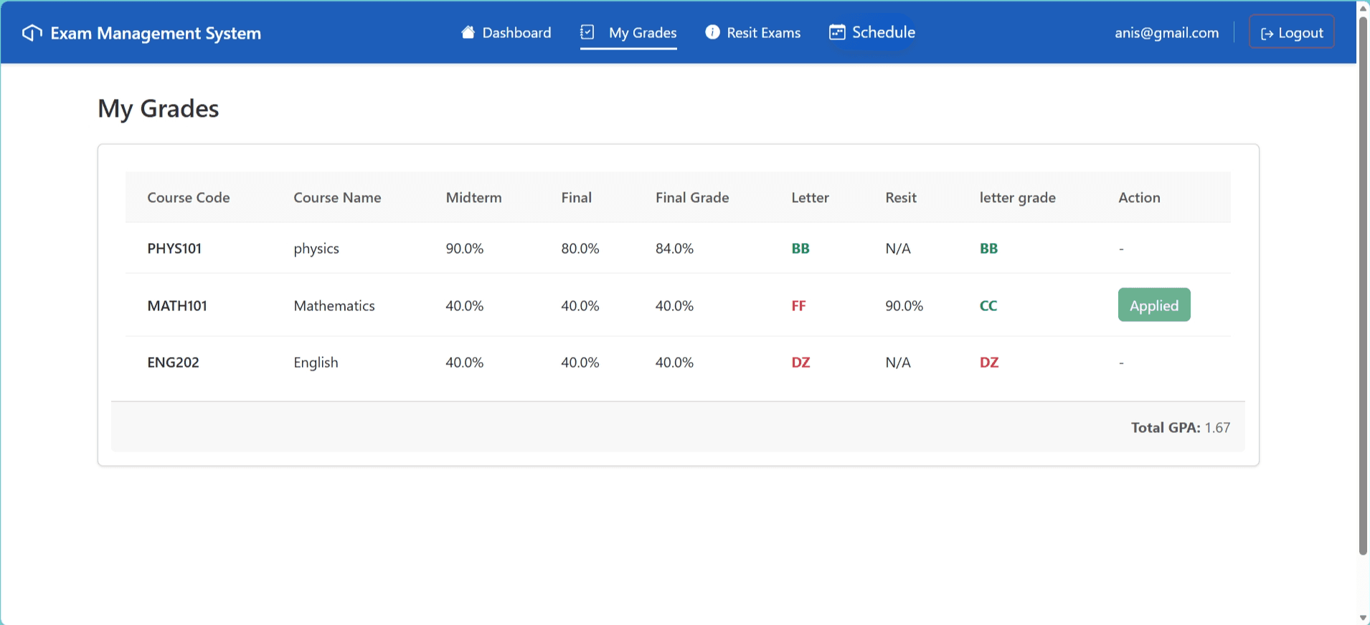Select the MATH101 course code cell
This screenshot has width=1370, height=625.
[x=177, y=305]
